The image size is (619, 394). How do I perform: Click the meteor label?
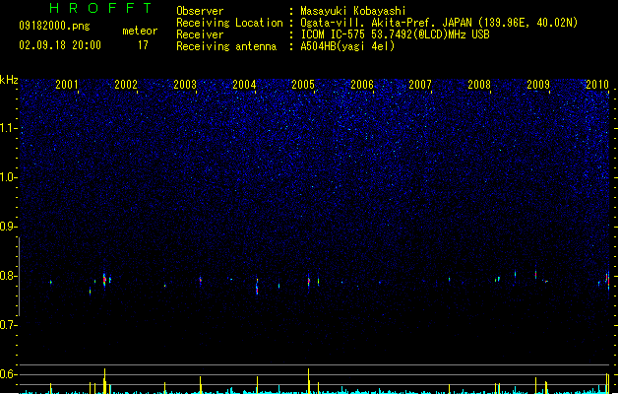[140, 31]
